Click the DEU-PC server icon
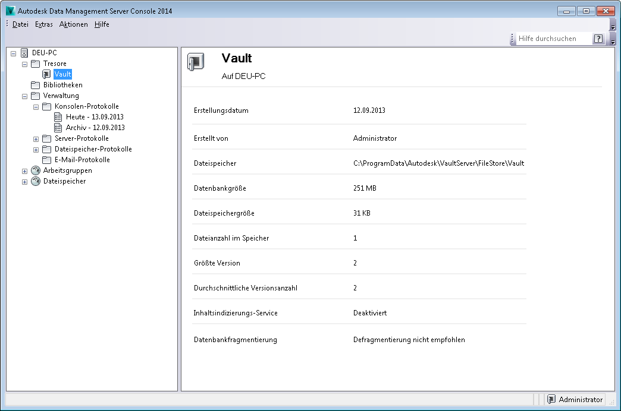 pos(24,53)
